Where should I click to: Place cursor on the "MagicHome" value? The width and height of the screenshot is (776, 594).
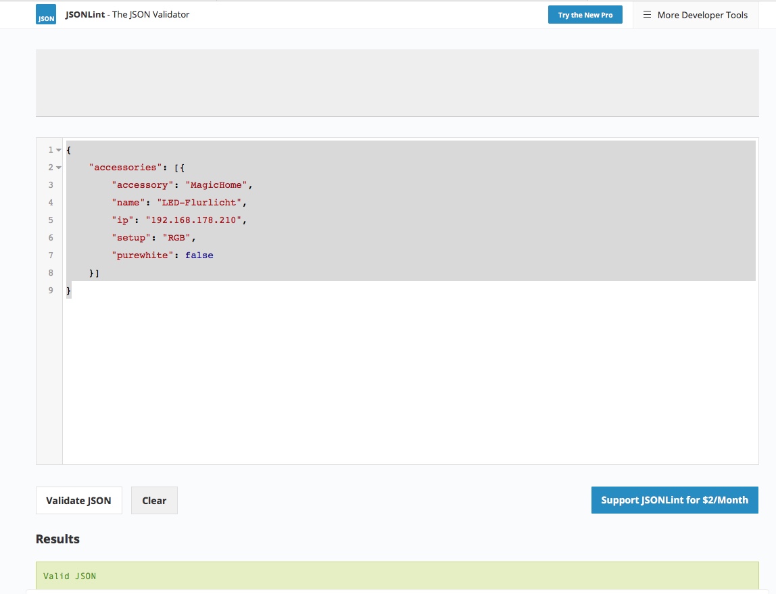coord(218,185)
